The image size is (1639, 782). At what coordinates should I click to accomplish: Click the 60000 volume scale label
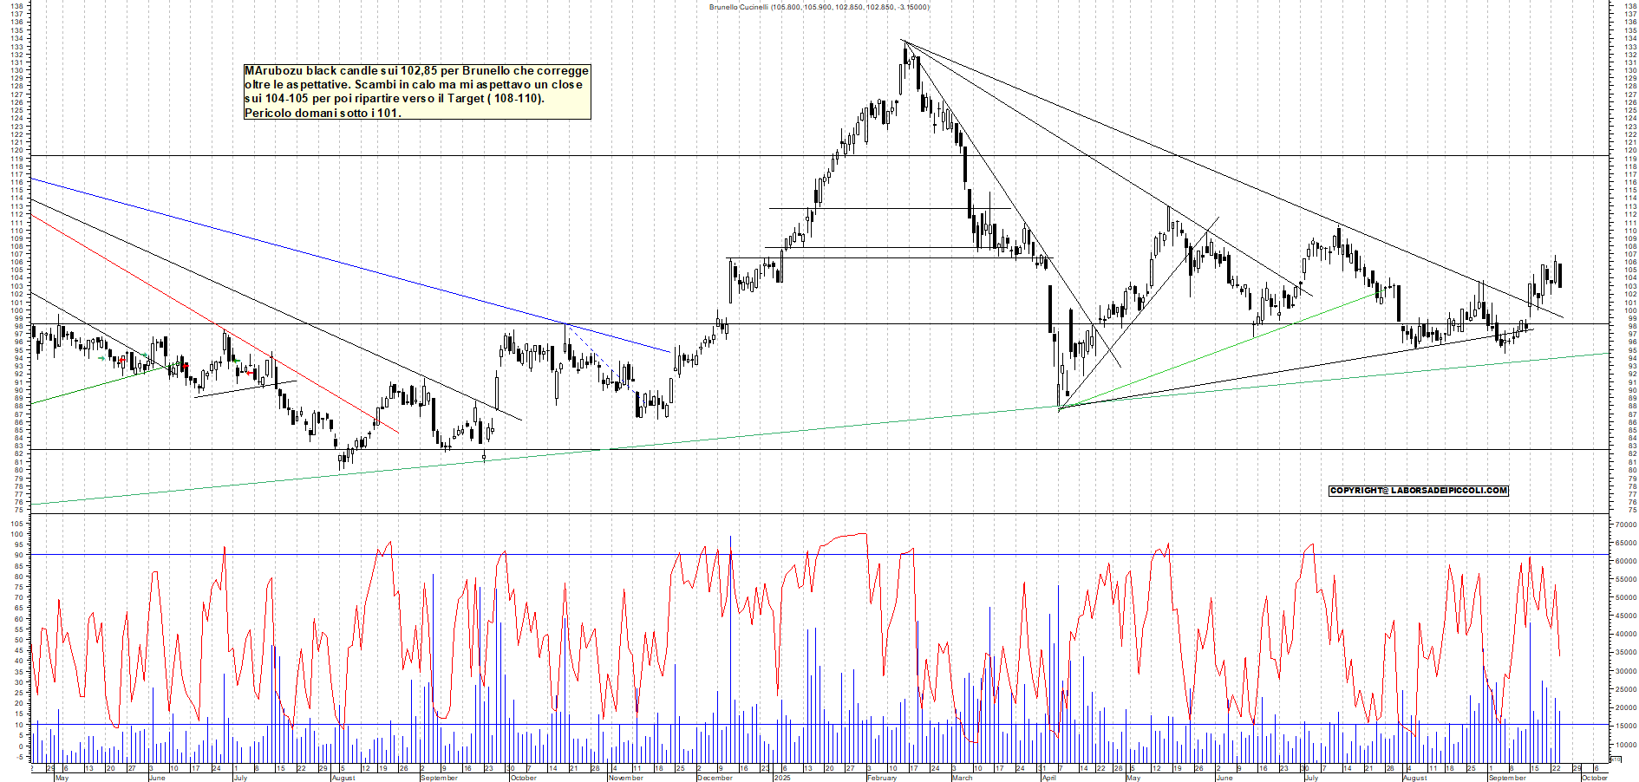[1625, 561]
